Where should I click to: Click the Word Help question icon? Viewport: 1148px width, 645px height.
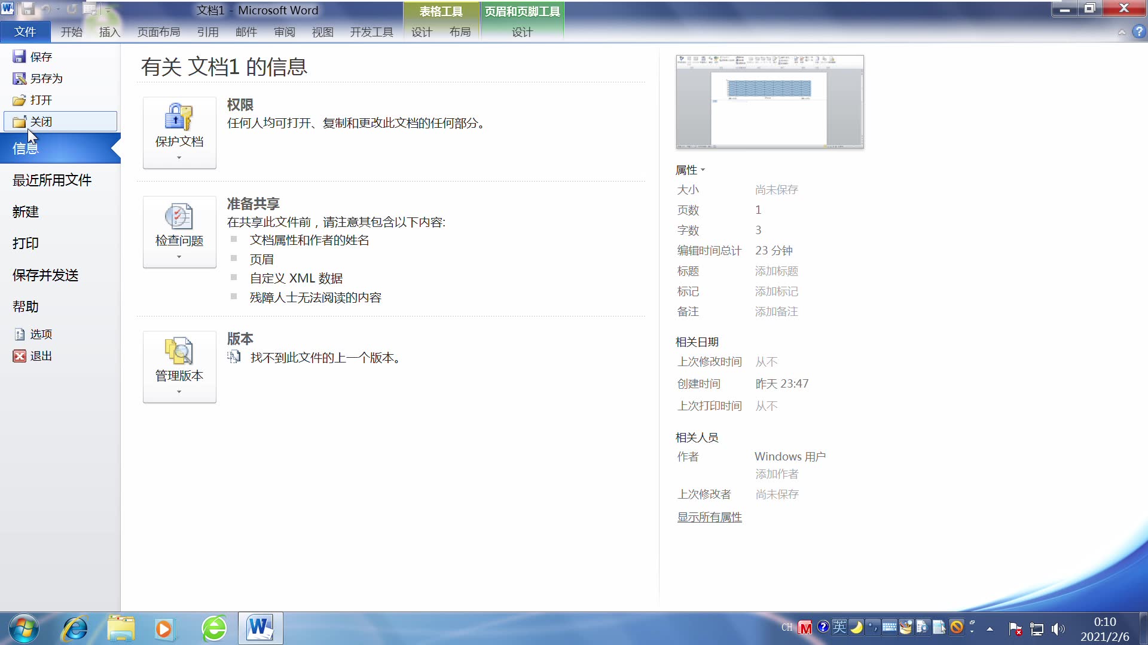pyautogui.click(x=1138, y=32)
